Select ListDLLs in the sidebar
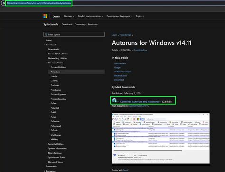This screenshot has height=172, width=225. click(55, 81)
